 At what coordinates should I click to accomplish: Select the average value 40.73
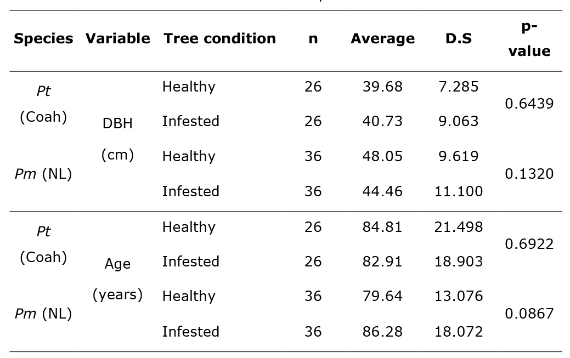(382, 121)
